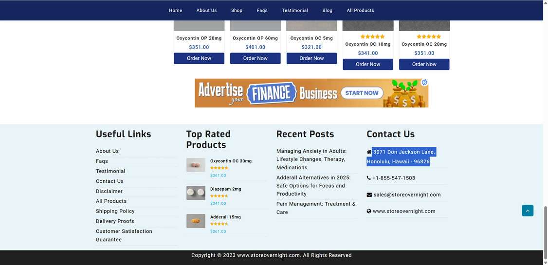This screenshot has width=548, height=265.
Task: Click the Oxycontin OC 30mg pill thumbnail
Action: coord(196,165)
